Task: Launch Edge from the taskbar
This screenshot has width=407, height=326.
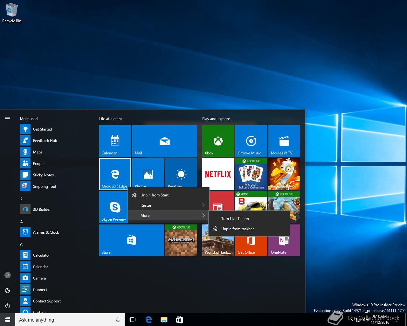Action: (148, 320)
